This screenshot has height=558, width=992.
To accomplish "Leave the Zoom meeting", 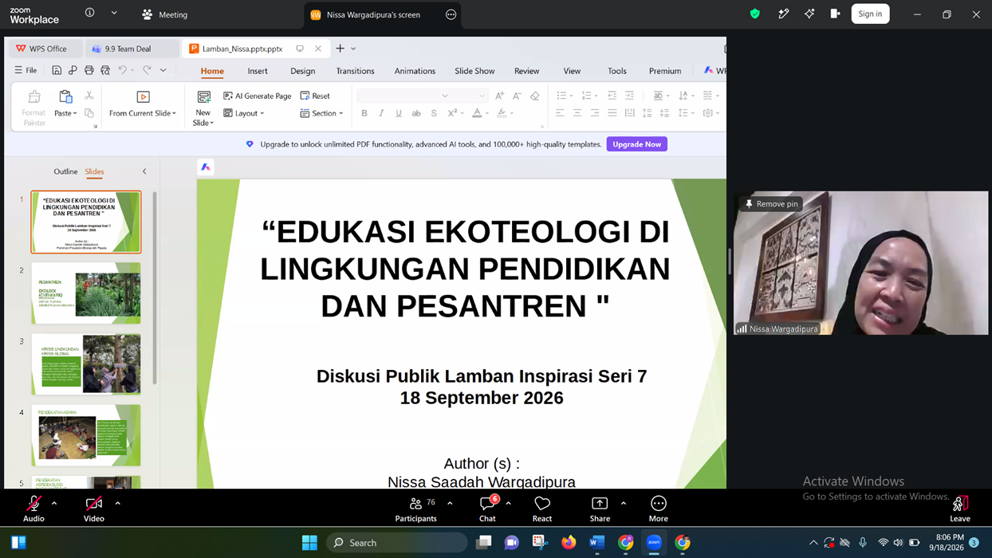I will tap(960, 508).
